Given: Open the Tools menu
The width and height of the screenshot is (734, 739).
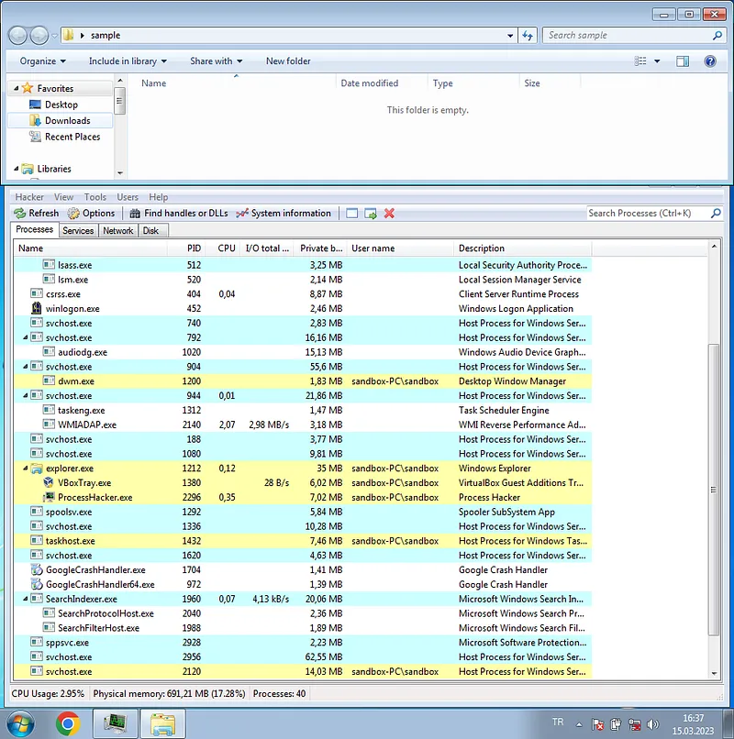Looking at the screenshot, I should pyautogui.click(x=95, y=197).
